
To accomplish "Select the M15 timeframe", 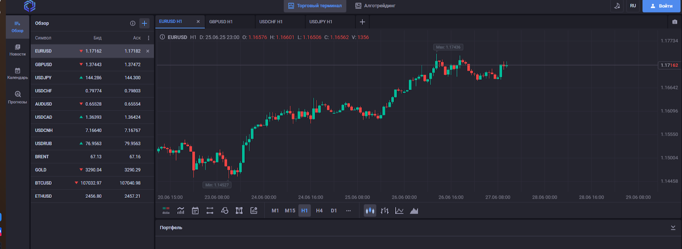I will coord(290,211).
